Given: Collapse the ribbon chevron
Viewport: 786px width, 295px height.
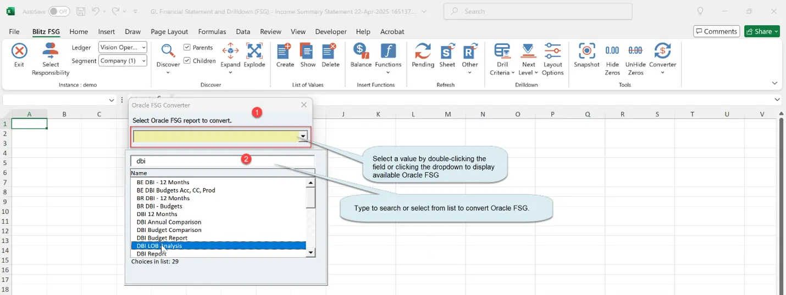Looking at the screenshot, I should click(774, 83).
